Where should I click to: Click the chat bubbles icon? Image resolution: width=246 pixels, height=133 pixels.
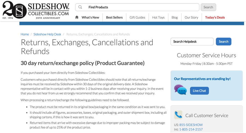click(181, 89)
